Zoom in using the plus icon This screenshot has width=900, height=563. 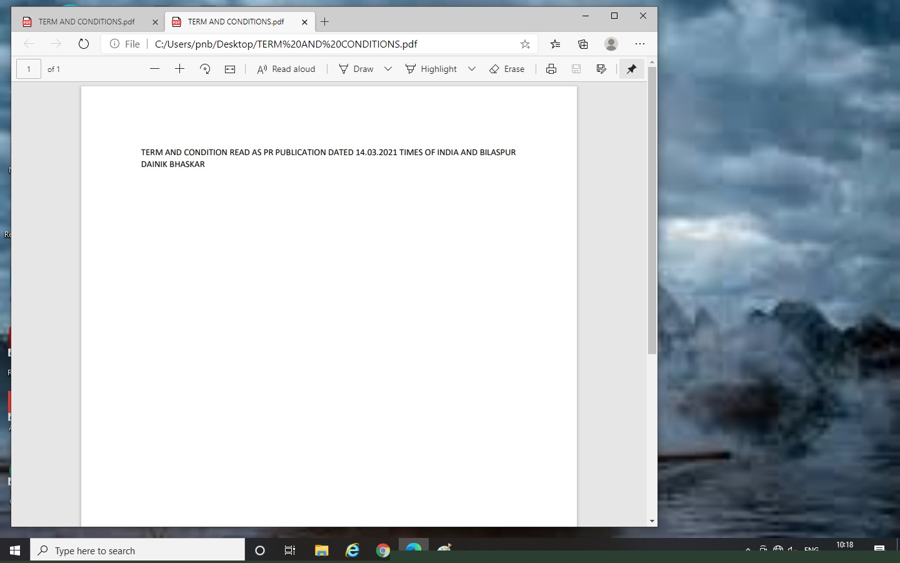pyautogui.click(x=179, y=69)
